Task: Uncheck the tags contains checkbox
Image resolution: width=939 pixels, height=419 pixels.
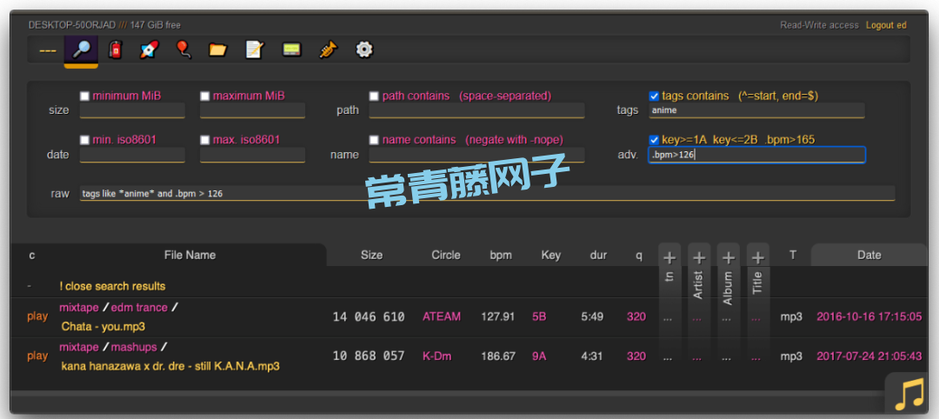Action: [654, 96]
